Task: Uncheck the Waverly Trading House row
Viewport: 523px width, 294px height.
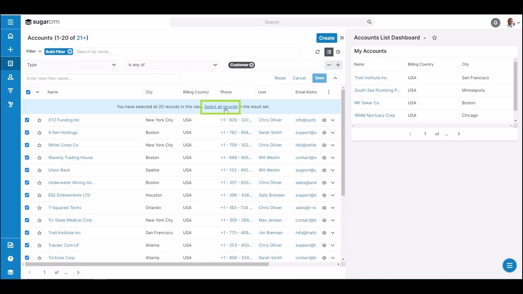Action: coord(27,158)
